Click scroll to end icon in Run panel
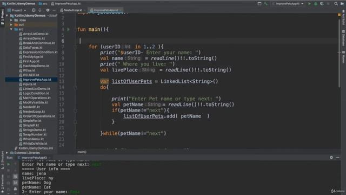This screenshot has width=346, height=195. [x=15, y=183]
